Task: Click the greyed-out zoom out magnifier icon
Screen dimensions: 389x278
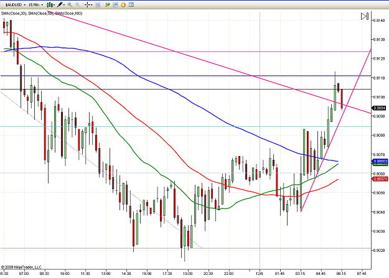Action: click(77, 4)
